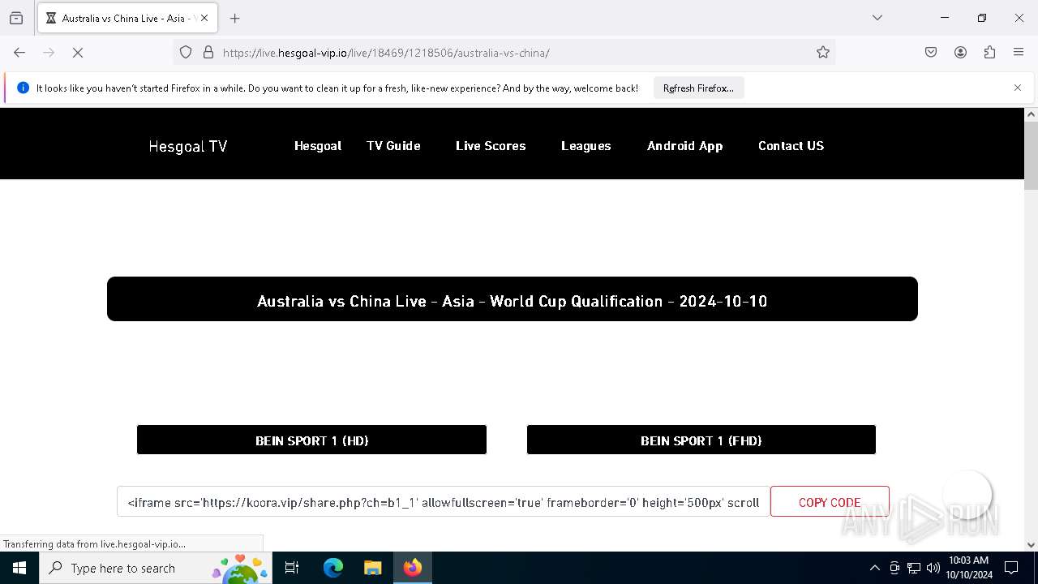Viewport: 1038px width, 584px height.
Task: Click the address bar URL
Action: pos(386,53)
